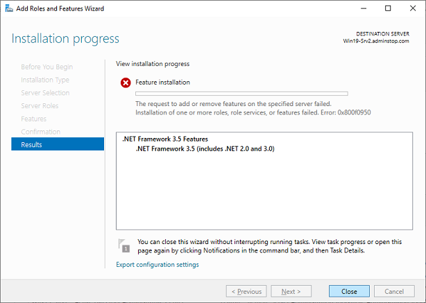Screen dimensions: 426x303
Task: Select .NET Framework 3.5 Features entry
Action: 164,139
